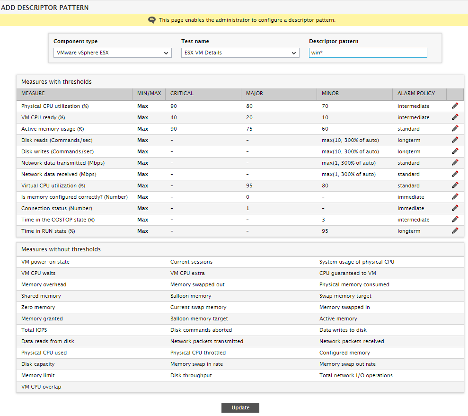Select Physical CPU throttled measure

pos(198,353)
